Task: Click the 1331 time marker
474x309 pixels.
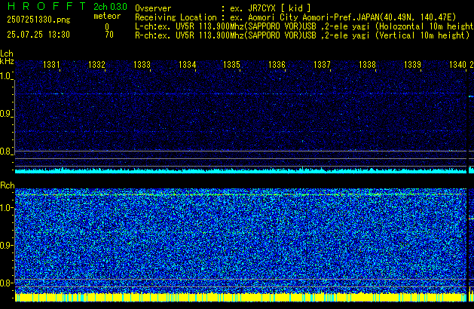Action: tap(51, 65)
